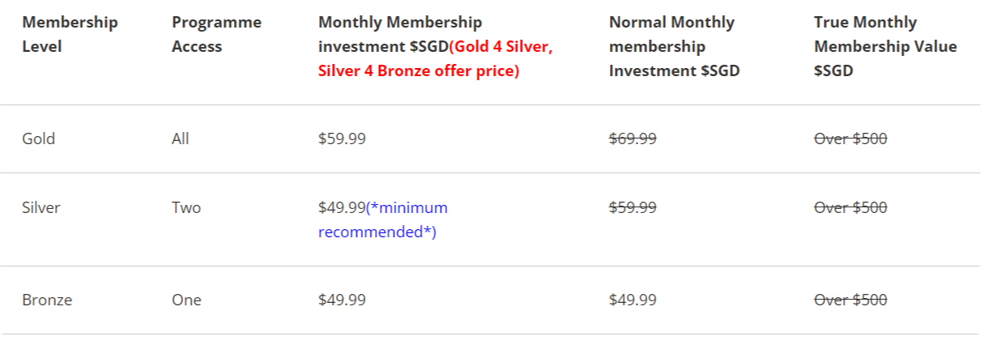Click the Membership Level column header
Image resolution: width=984 pixels, height=345 pixels.
[x=70, y=34]
